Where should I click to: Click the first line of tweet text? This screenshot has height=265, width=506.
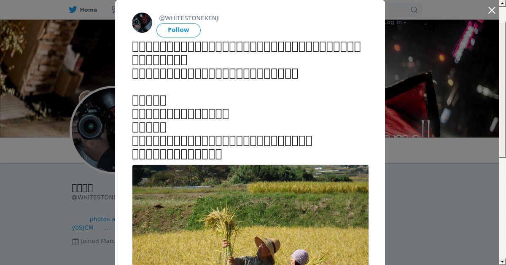tap(246, 46)
